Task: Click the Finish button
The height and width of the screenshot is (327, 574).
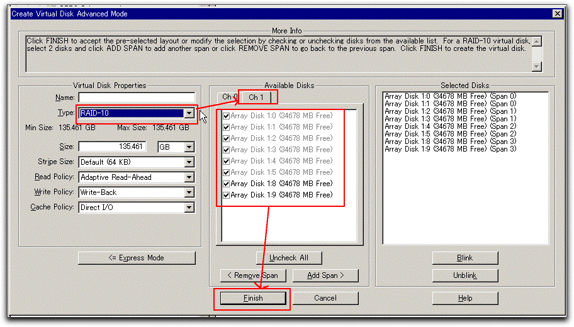Action: point(253,298)
